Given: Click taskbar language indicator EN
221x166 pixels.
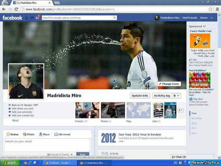Looking at the screenshot, I should [175, 163].
